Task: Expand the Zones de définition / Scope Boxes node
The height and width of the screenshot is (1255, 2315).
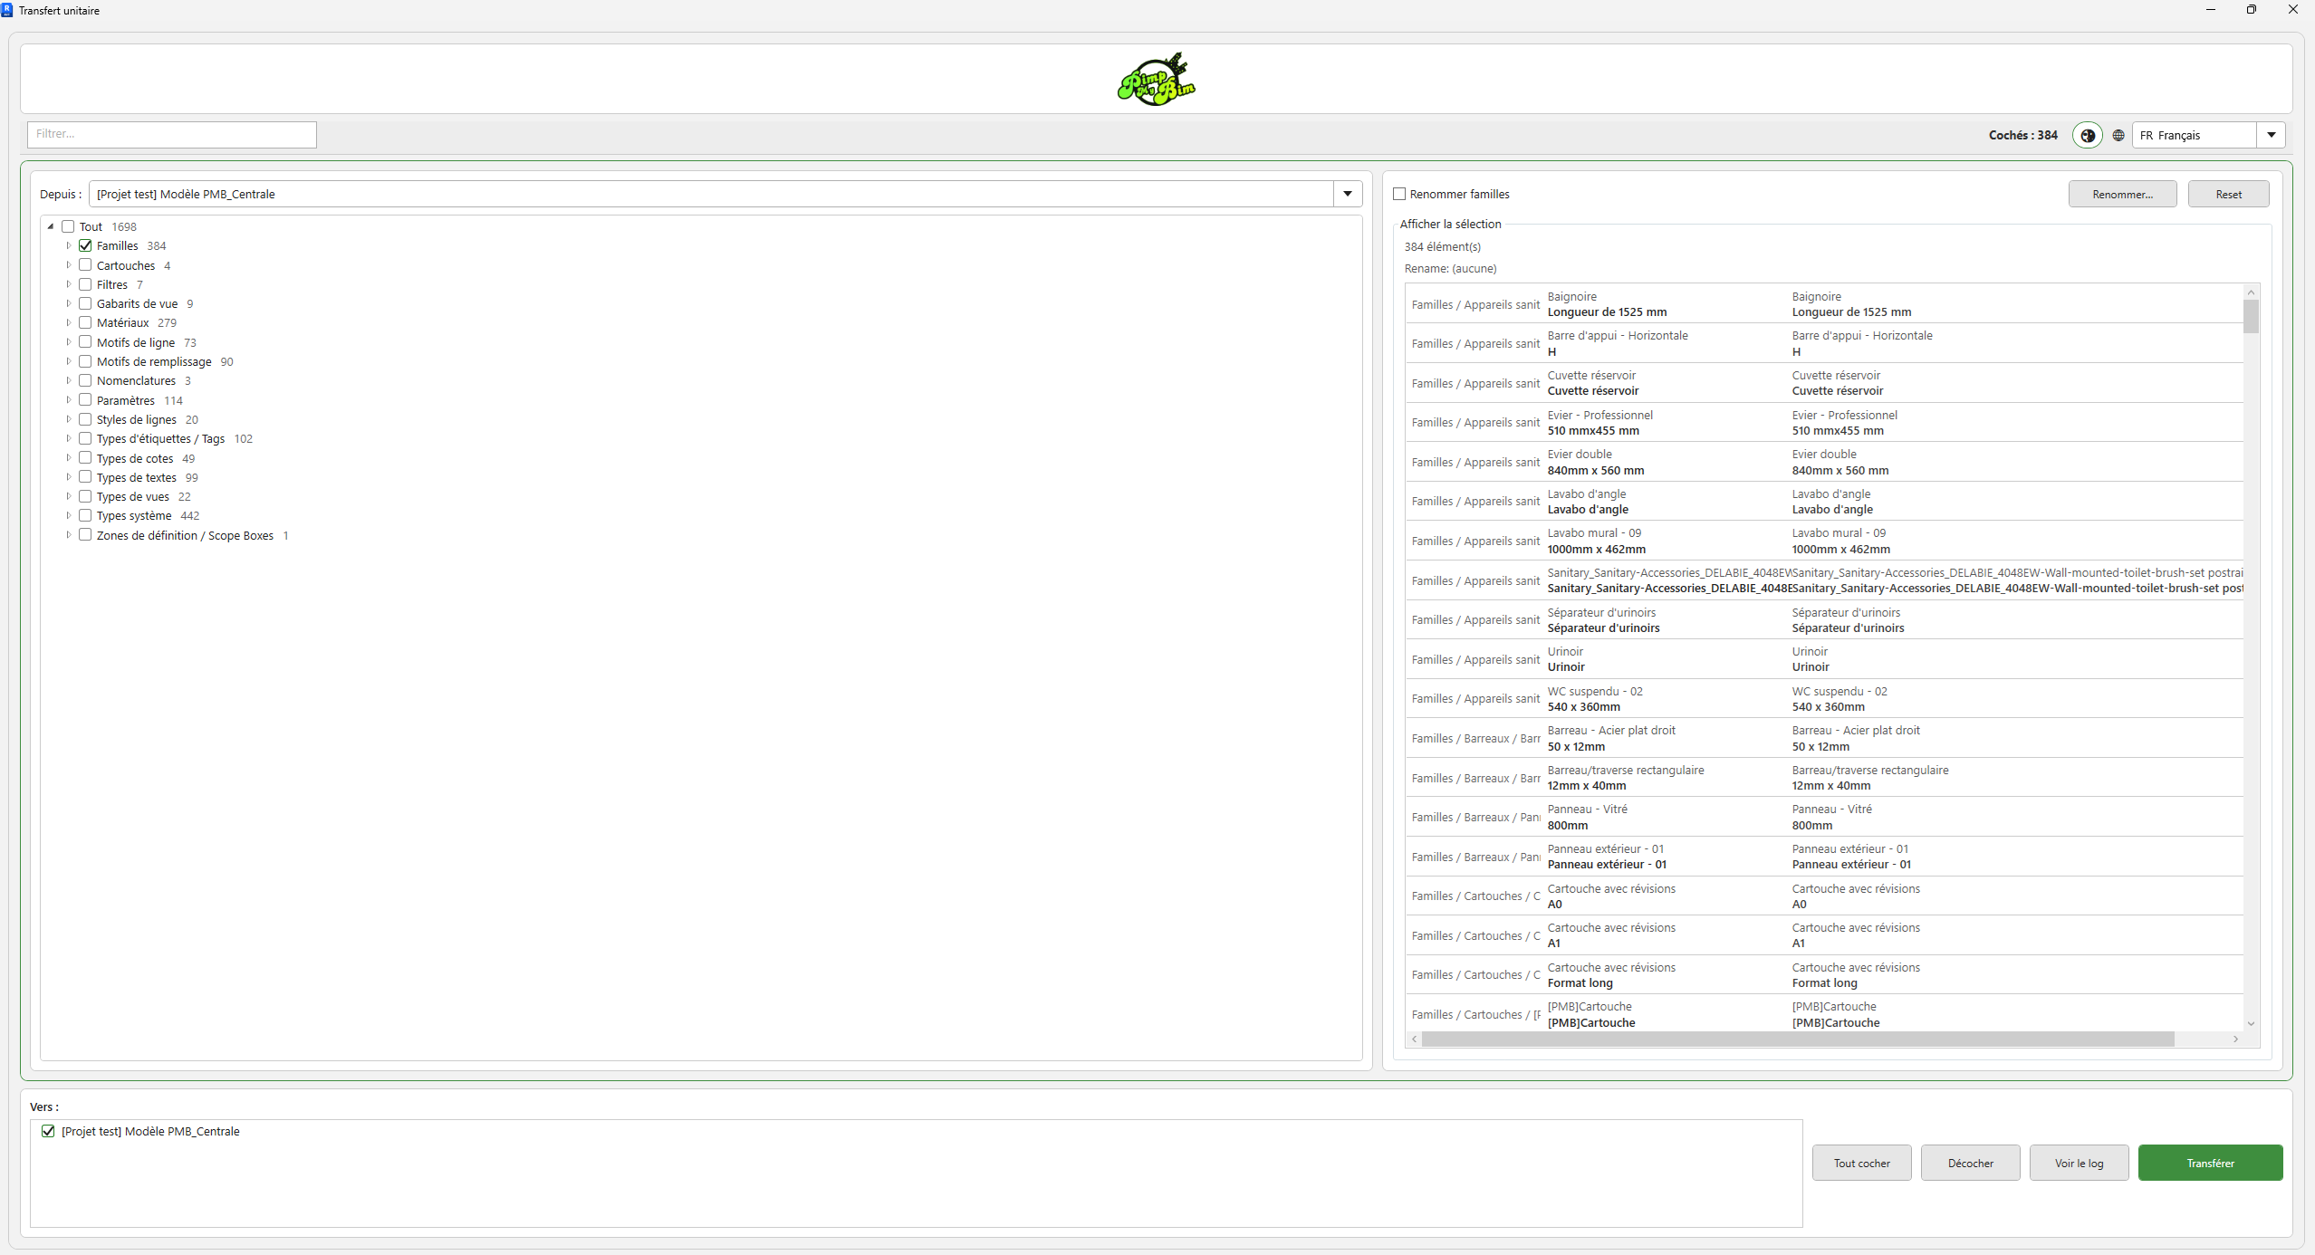Action: pyautogui.click(x=68, y=535)
